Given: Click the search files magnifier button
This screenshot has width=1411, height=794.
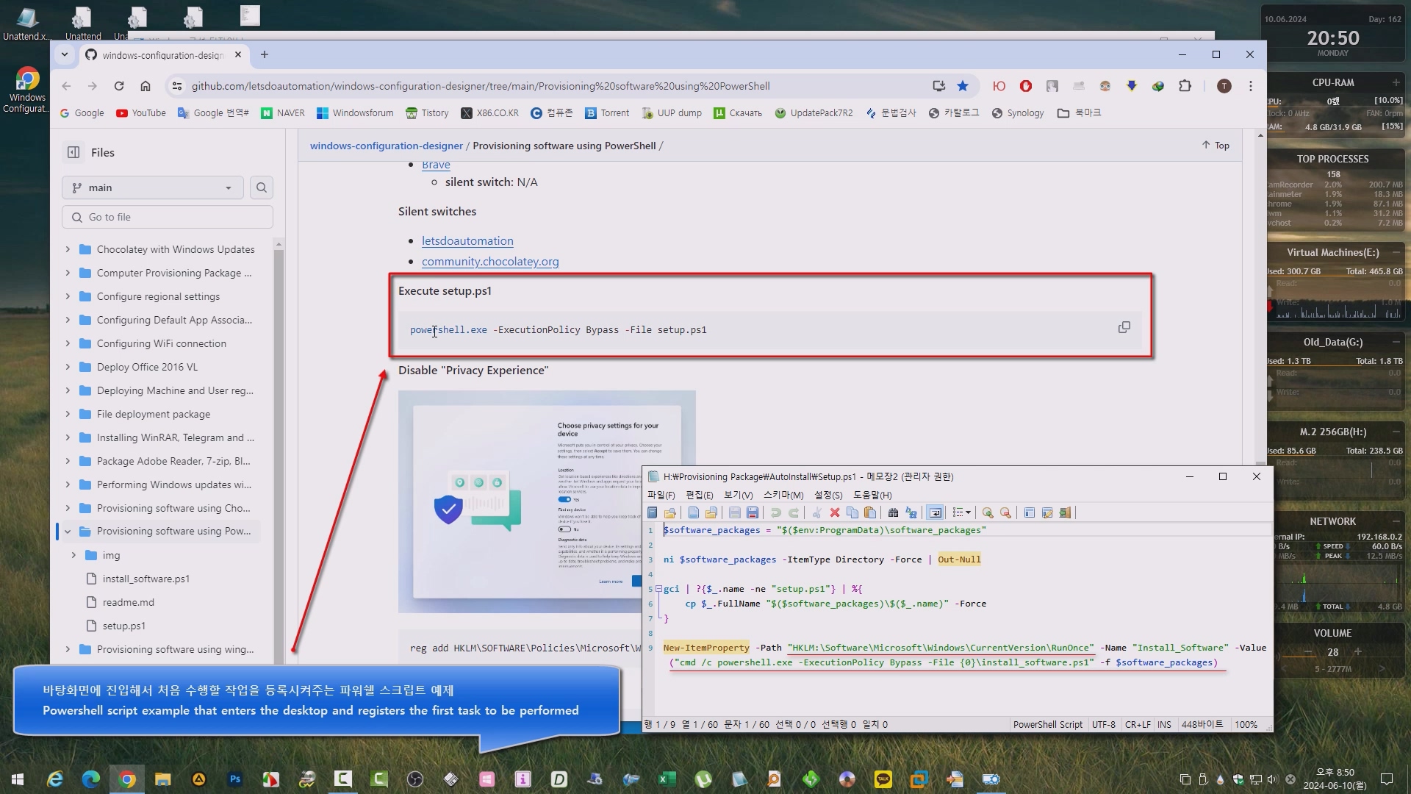Looking at the screenshot, I should click(x=262, y=187).
